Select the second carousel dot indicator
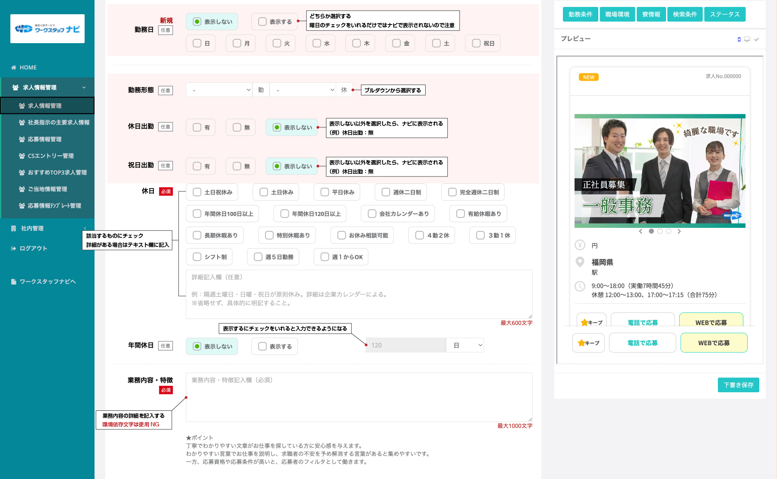777x479 pixels. [660, 231]
